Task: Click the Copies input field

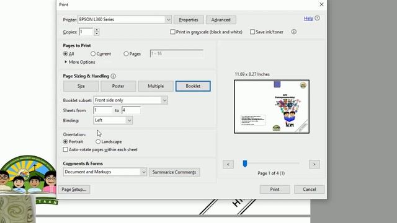Action: click(86, 32)
